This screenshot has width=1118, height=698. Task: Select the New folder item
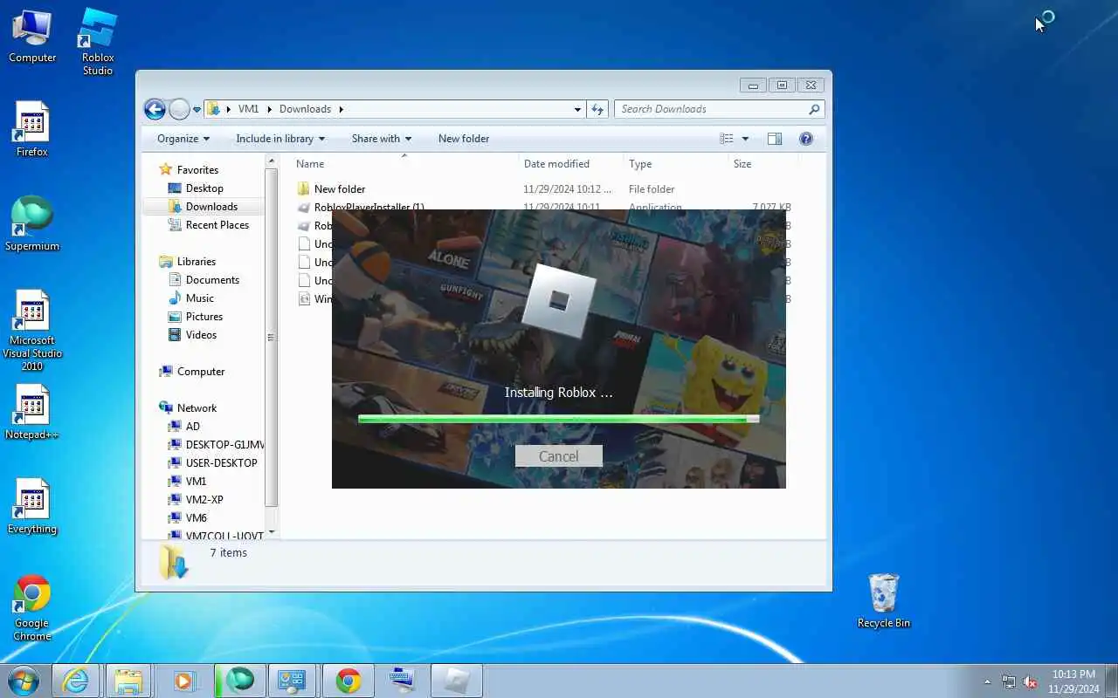point(340,189)
